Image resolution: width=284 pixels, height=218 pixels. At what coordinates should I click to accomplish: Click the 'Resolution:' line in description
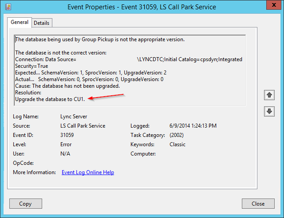click(28, 93)
